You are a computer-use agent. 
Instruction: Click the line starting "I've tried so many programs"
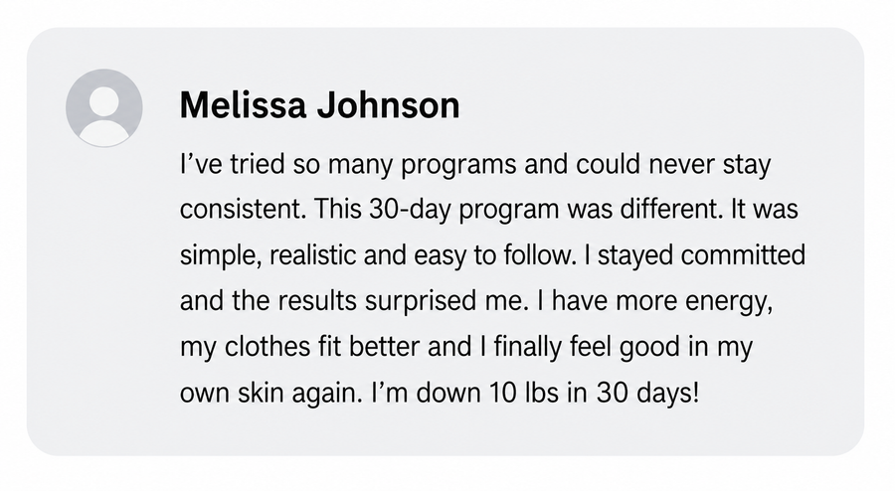click(x=475, y=165)
